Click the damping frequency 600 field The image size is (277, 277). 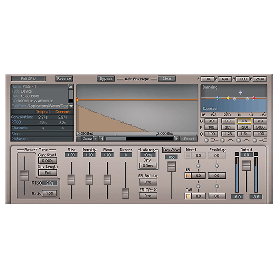pos(225,79)
